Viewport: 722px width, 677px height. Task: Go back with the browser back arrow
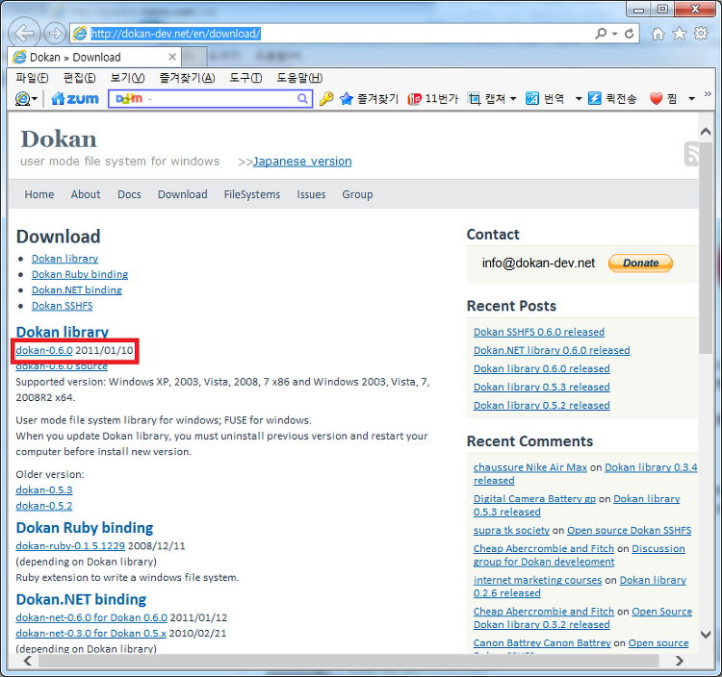(24, 33)
